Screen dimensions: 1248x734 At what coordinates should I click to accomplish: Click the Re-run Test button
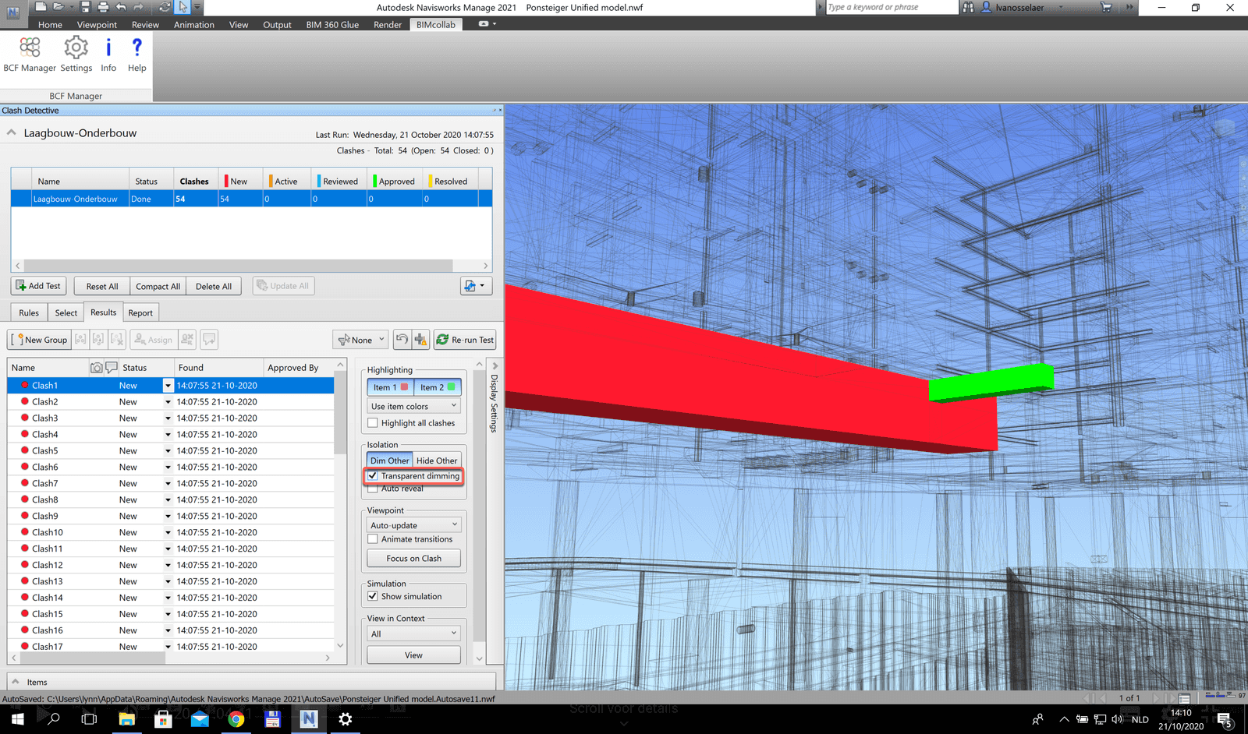point(465,339)
